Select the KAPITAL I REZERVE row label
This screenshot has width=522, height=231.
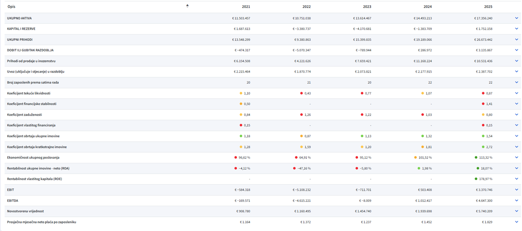coord(21,29)
